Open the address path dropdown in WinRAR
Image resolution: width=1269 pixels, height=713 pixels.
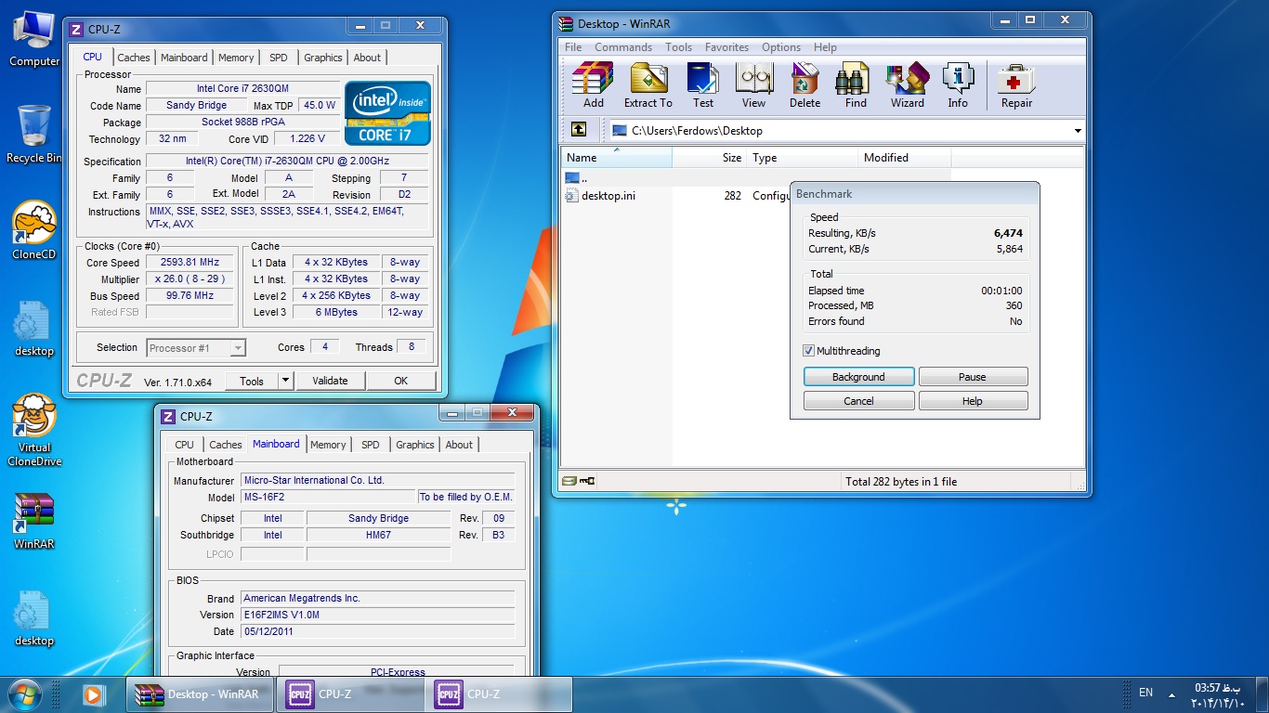[x=1078, y=131]
